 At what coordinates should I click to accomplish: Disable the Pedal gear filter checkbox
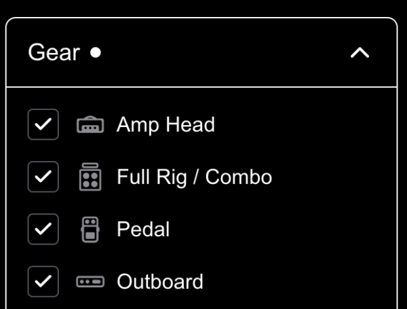point(43,230)
